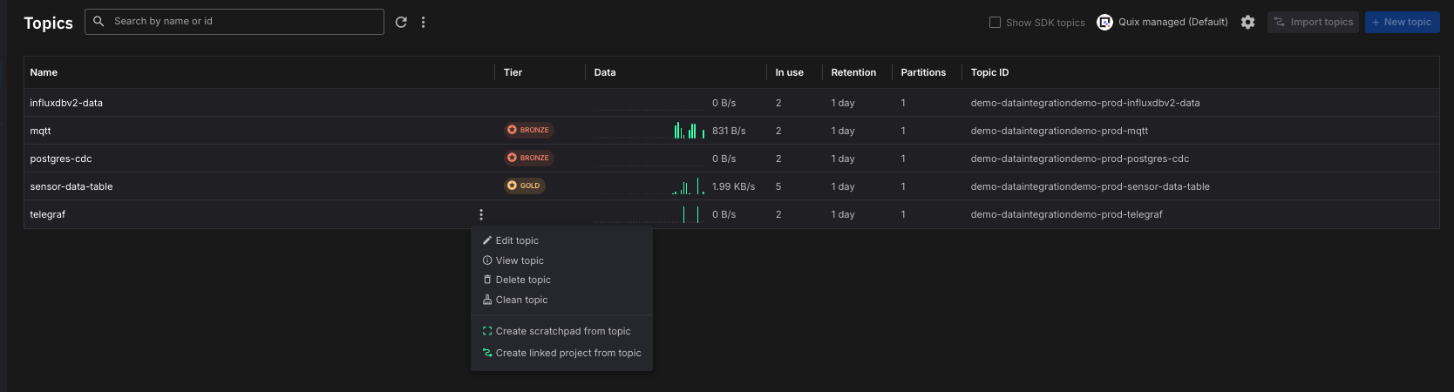Image resolution: width=1454 pixels, height=392 pixels.
Task: Click the 1.99 KB/s data rate value
Action: [733, 186]
